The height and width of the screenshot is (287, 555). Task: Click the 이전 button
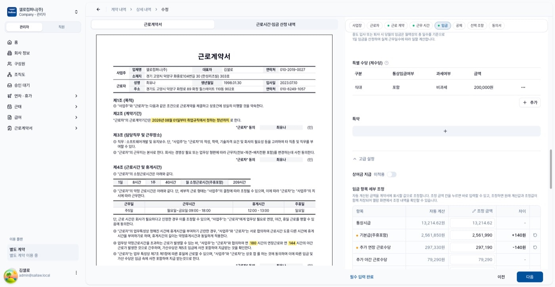(x=501, y=277)
